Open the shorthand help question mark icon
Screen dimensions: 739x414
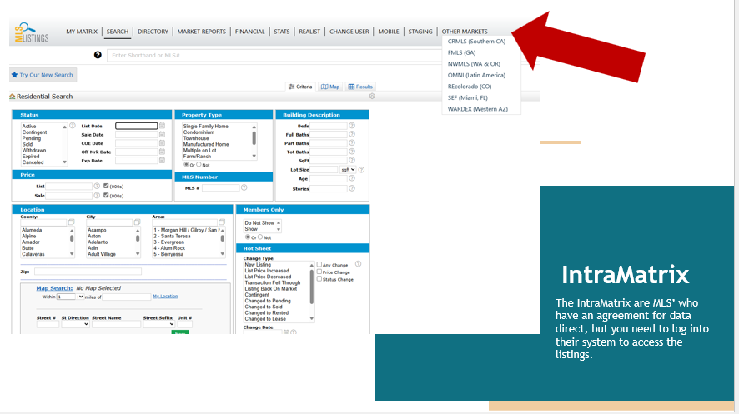pos(98,55)
